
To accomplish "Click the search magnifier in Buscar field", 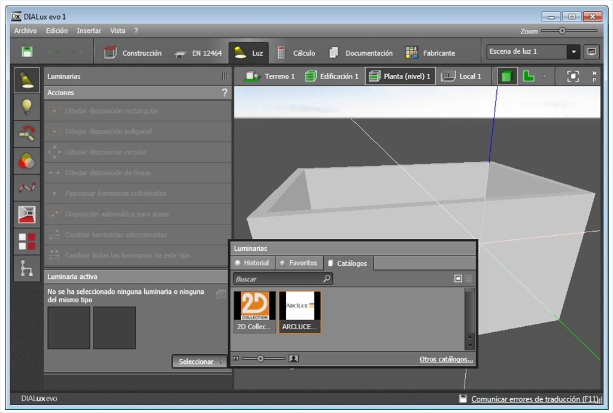I will pyautogui.click(x=326, y=278).
